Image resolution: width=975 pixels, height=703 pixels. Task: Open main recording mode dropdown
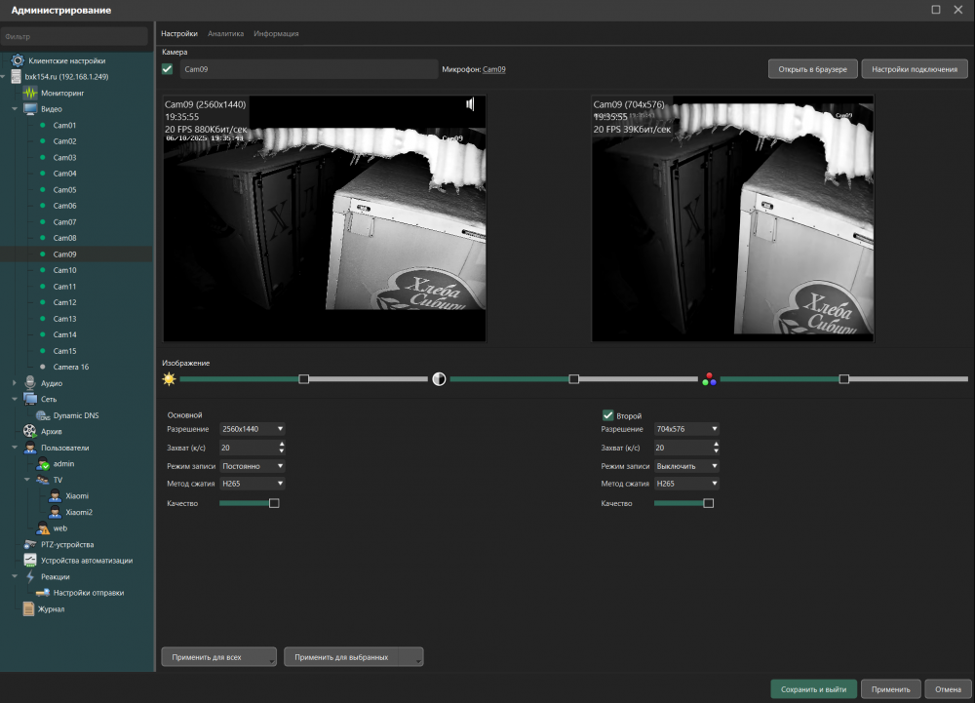(253, 466)
